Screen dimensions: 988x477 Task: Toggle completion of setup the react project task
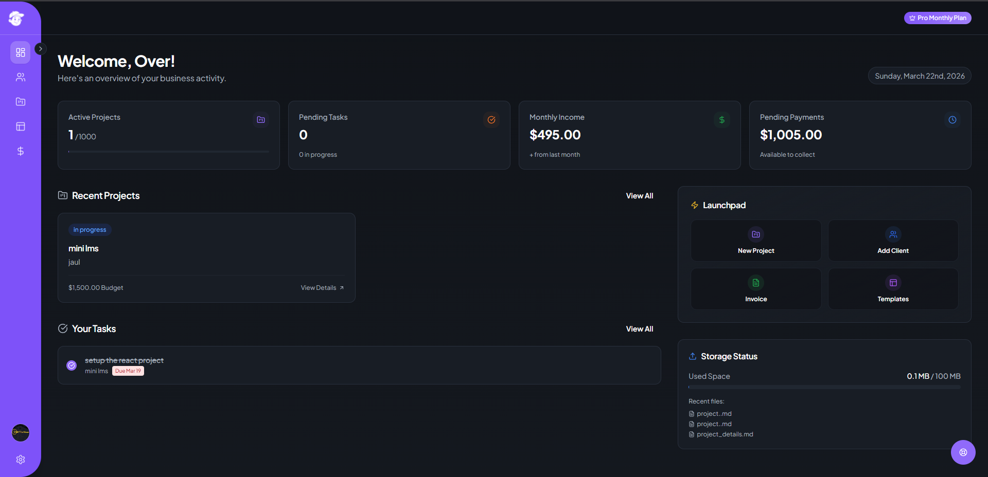coord(72,365)
